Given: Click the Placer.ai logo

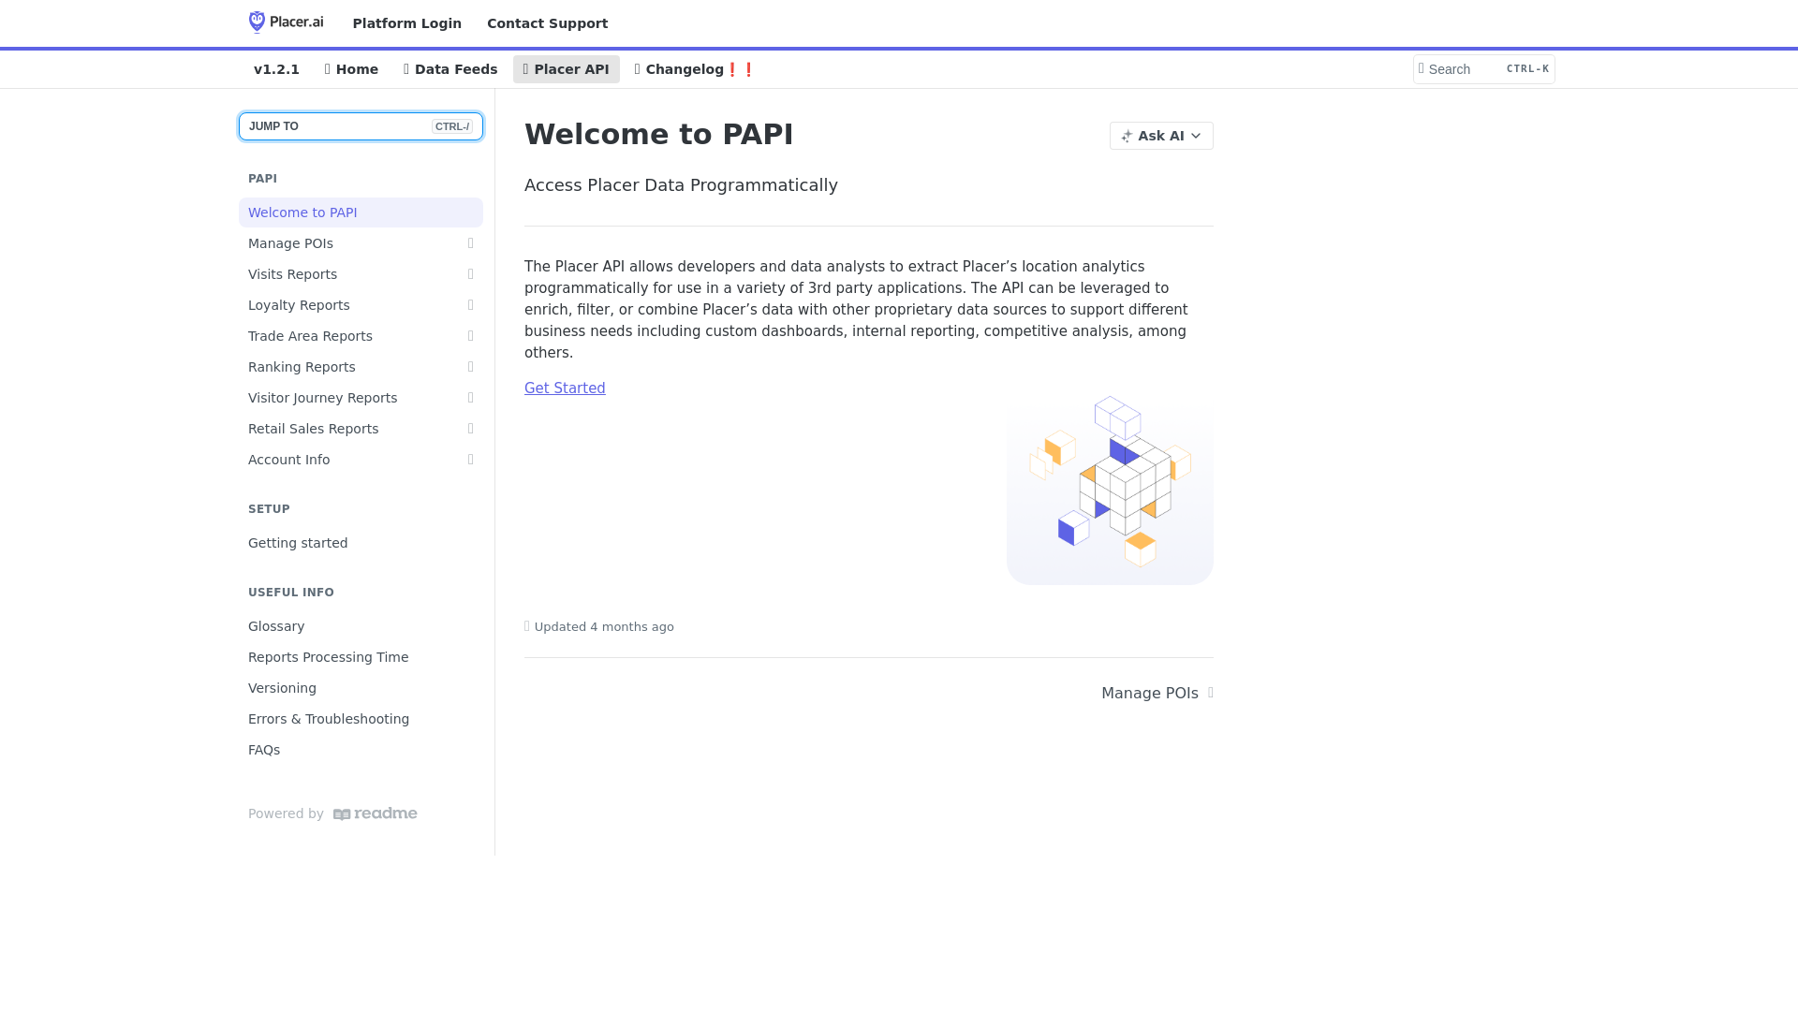Looking at the screenshot, I should 286,22.
